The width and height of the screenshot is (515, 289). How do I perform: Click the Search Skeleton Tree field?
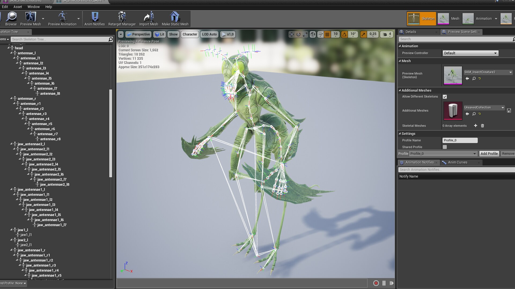(x=59, y=39)
